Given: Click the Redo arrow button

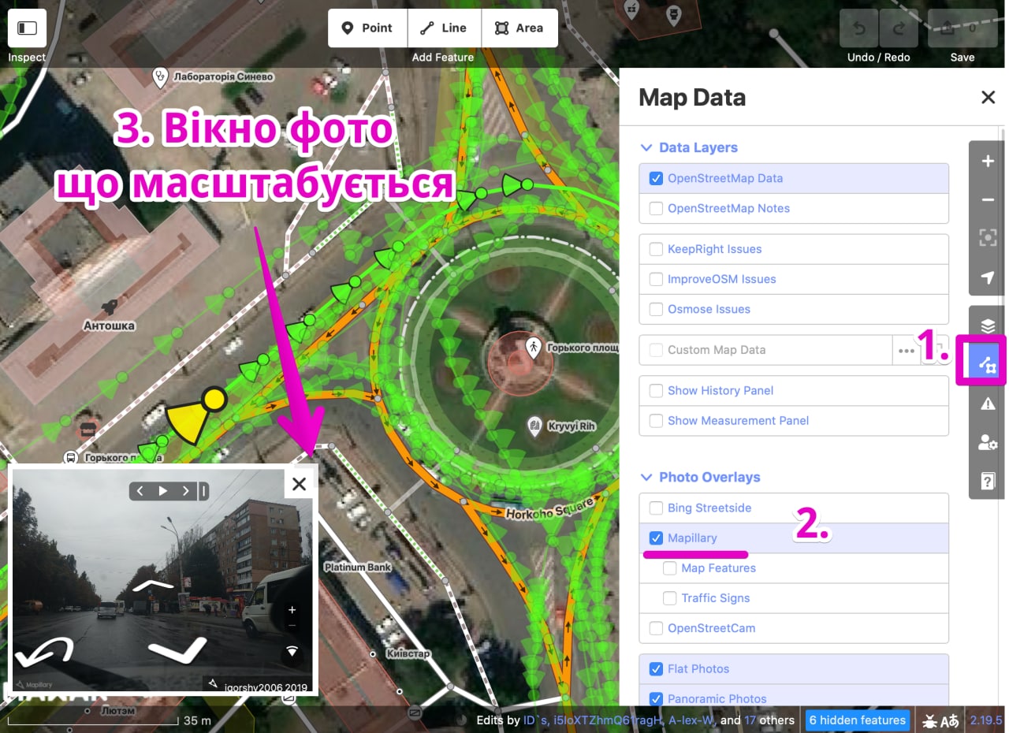Looking at the screenshot, I should coord(899,28).
